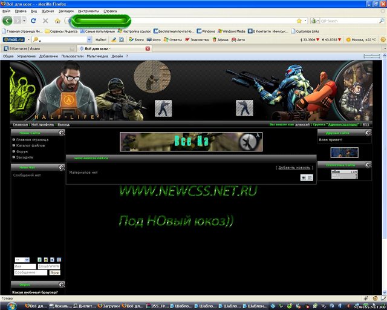387x310 pixels.
Task: Go back with the green arrow button
Action: (x=7, y=21)
